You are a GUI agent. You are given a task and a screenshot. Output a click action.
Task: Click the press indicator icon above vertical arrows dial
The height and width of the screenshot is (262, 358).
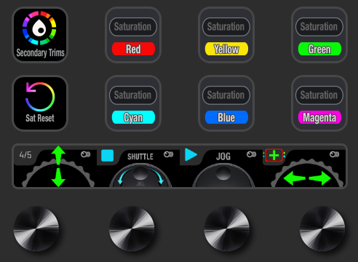tap(85, 154)
